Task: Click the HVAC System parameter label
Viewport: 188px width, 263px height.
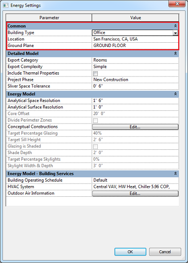Action: click(21, 187)
